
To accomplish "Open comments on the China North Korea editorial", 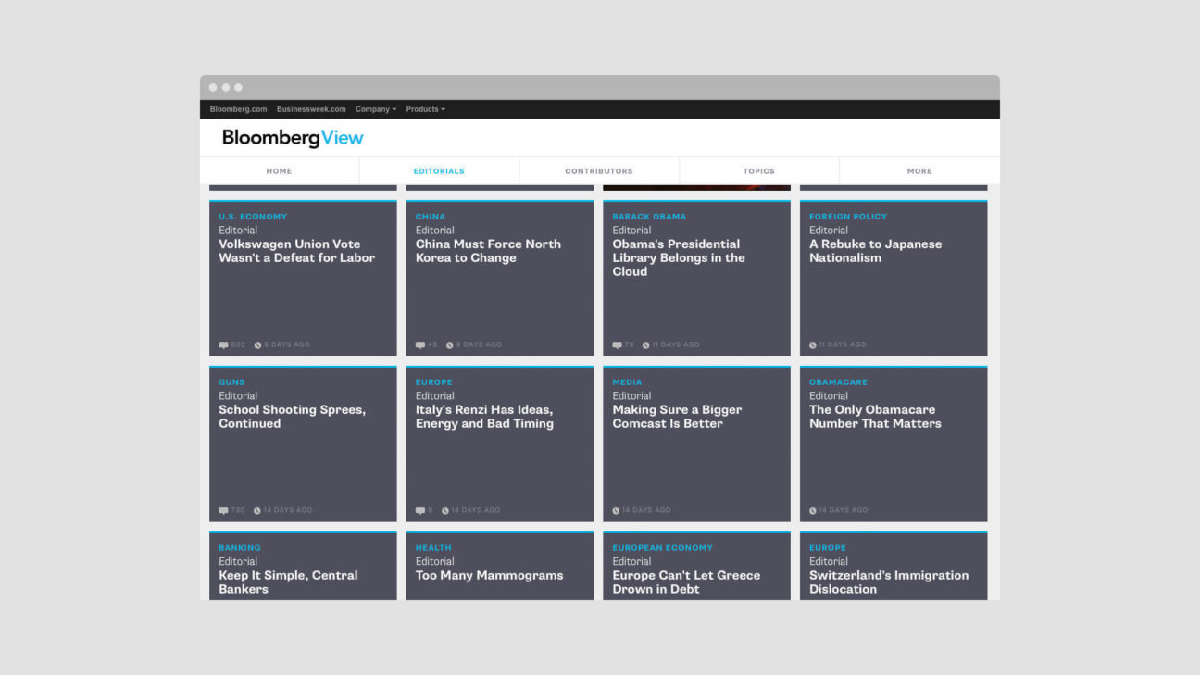I will tap(420, 344).
